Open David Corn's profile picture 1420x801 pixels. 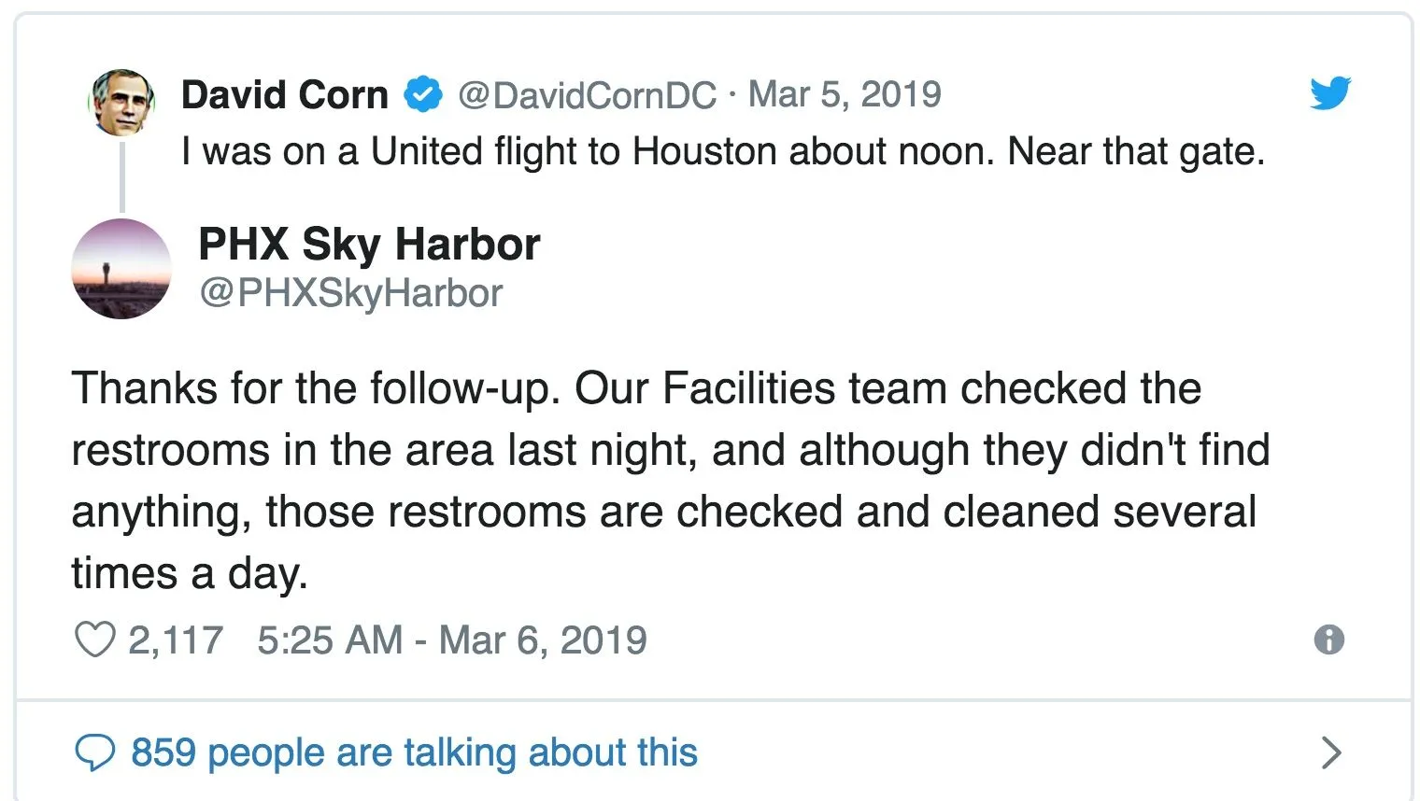[x=121, y=103]
